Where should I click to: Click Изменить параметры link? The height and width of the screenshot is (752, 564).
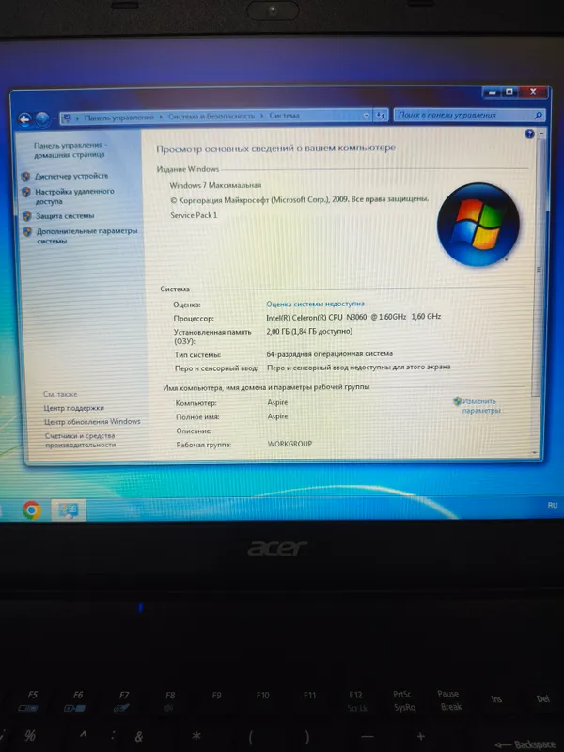(x=481, y=406)
